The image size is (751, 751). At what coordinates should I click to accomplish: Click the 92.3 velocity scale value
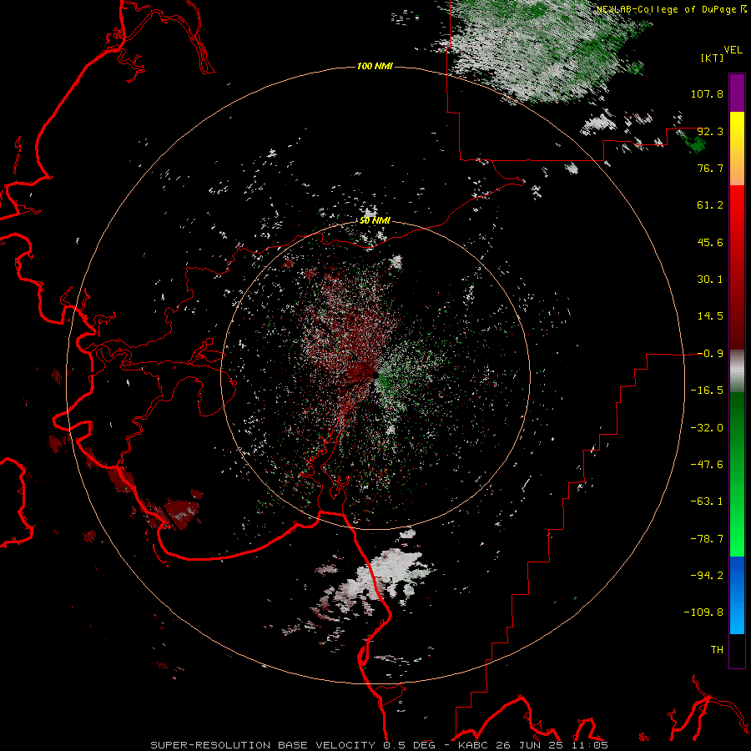pos(710,131)
